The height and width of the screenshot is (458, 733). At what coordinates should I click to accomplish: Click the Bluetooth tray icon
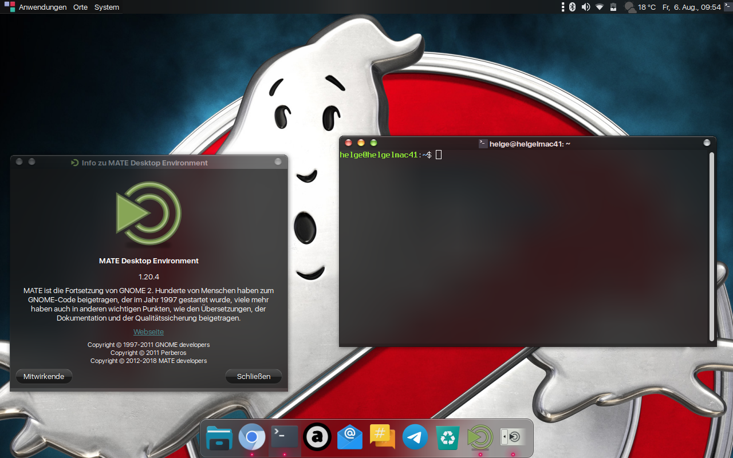[572, 7]
